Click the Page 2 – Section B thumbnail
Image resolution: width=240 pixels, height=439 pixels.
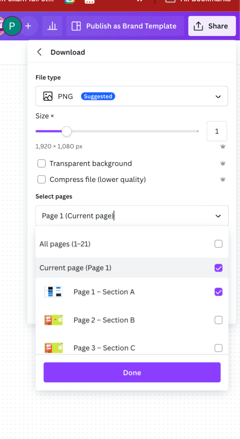click(54, 320)
